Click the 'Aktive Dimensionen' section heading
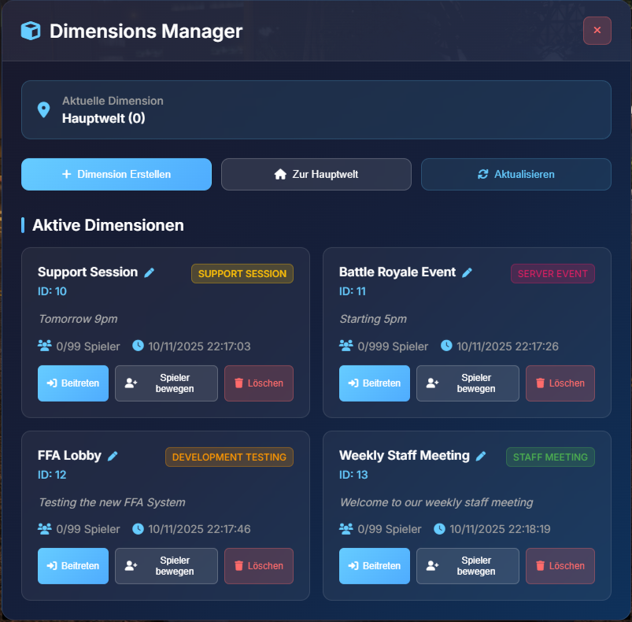The height and width of the screenshot is (622, 632). tap(108, 225)
